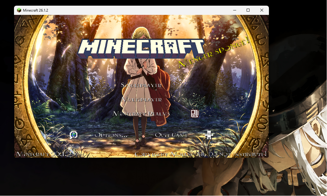Click the Minecraft logo banner
Screen dimensions: 327x196
(x=141, y=48)
